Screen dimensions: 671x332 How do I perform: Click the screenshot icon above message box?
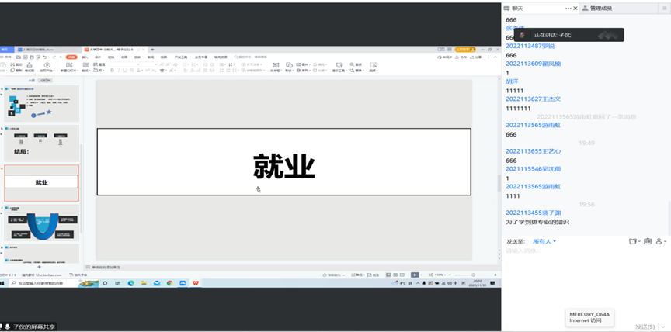coord(648,241)
